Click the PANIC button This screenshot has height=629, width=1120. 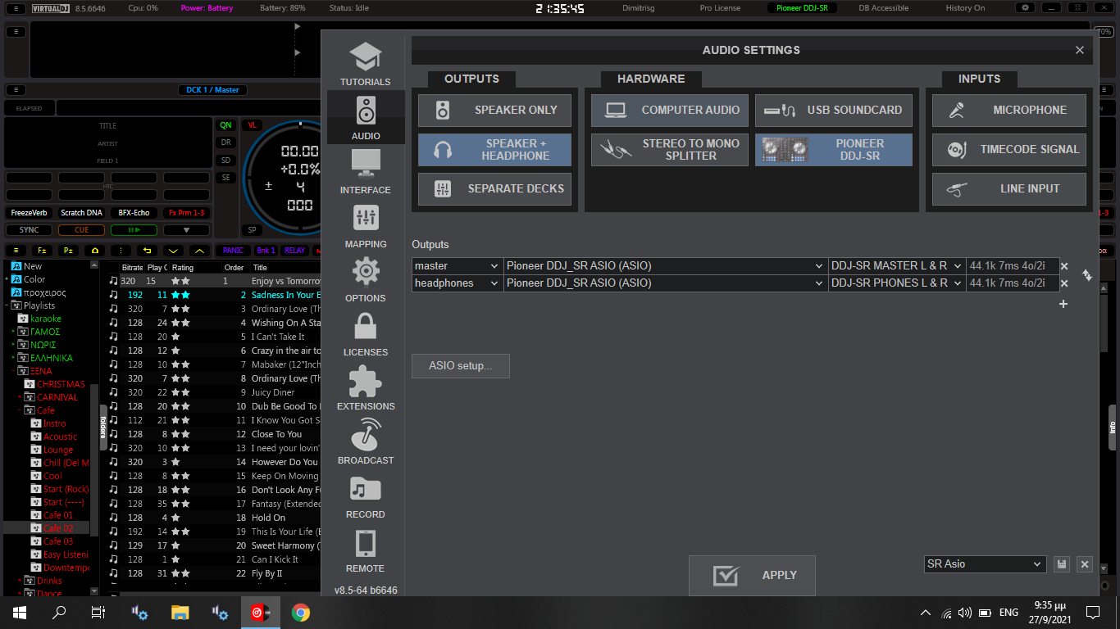[x=233, y=251]
